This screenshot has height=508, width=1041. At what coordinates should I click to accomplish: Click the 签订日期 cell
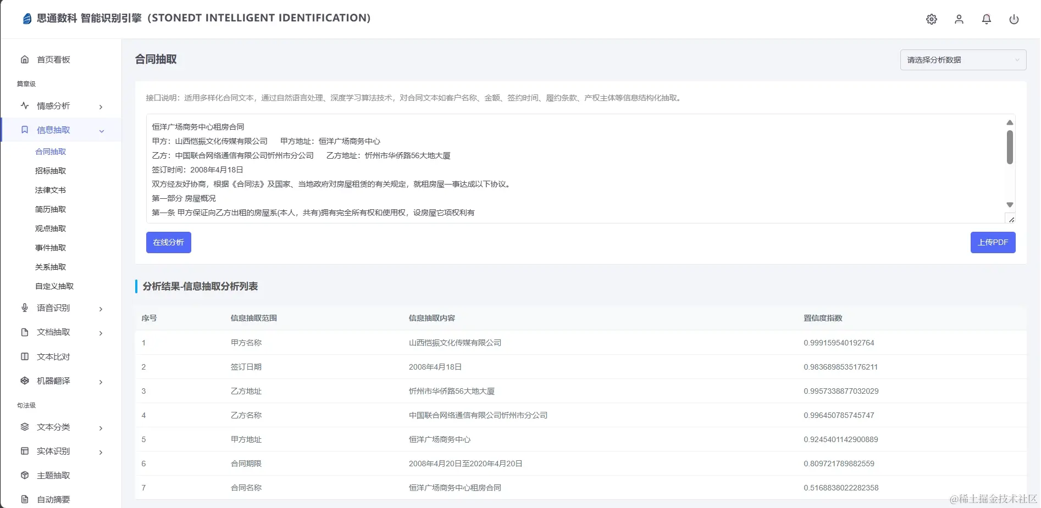coord(246,367)
